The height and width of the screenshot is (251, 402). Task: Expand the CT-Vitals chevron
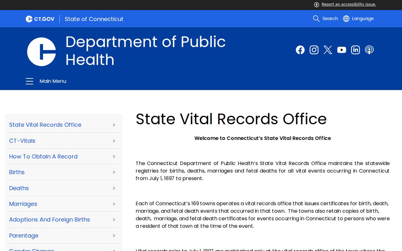click(x=114, y=141)
